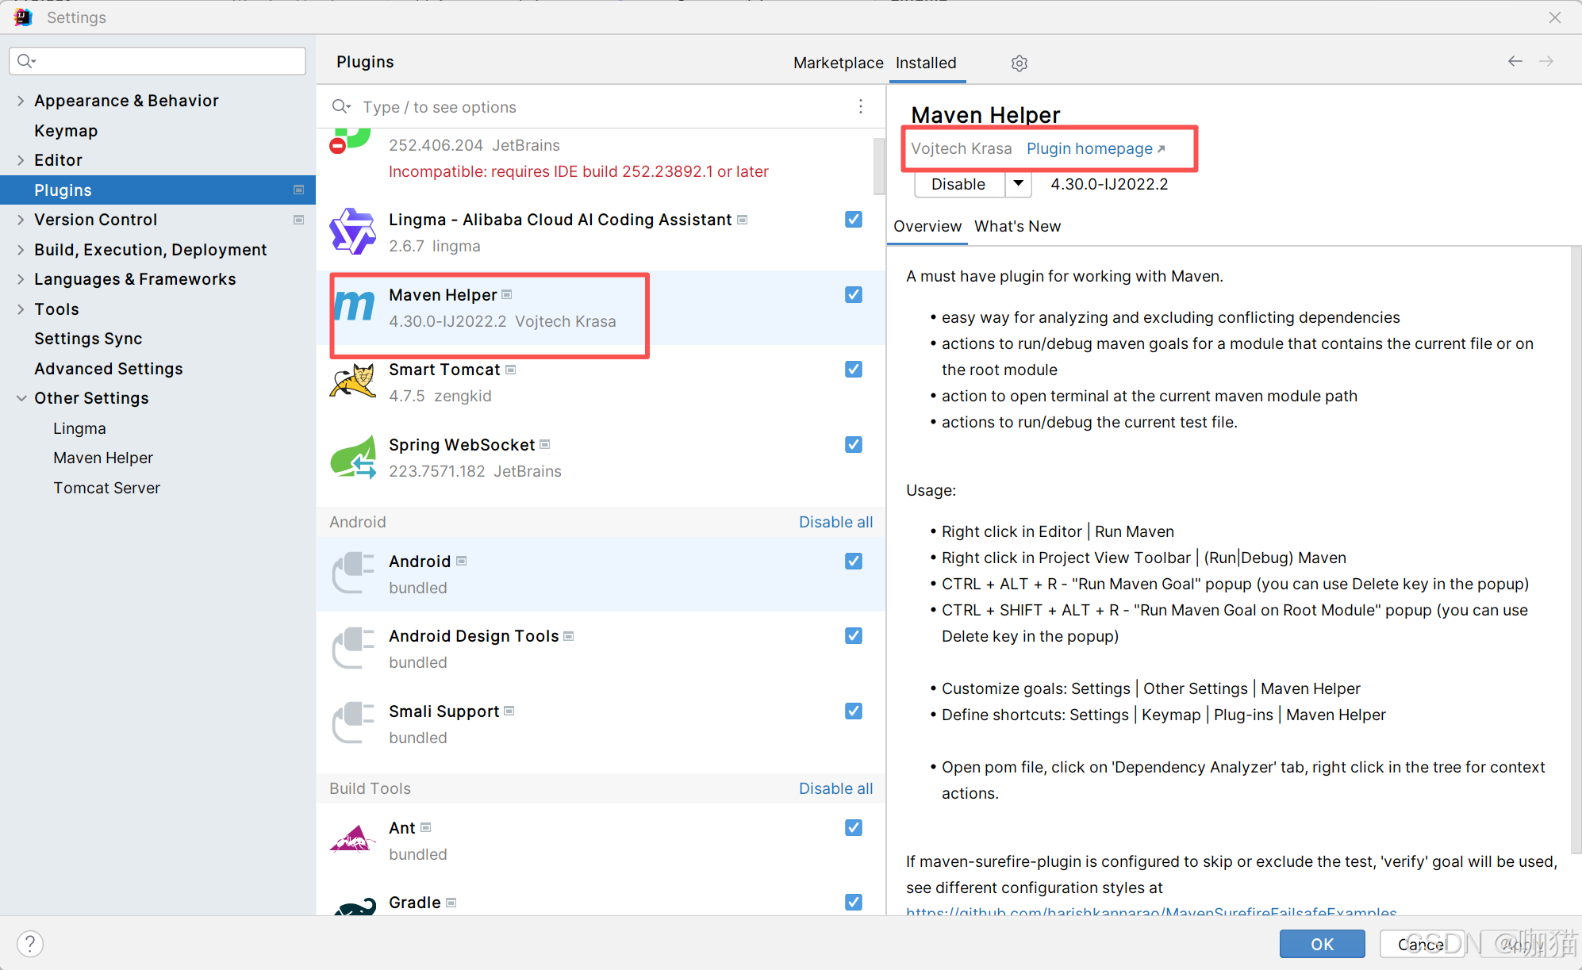Click the Maven Helper plugin icon
1582x970 pixels.
[354, 307]
